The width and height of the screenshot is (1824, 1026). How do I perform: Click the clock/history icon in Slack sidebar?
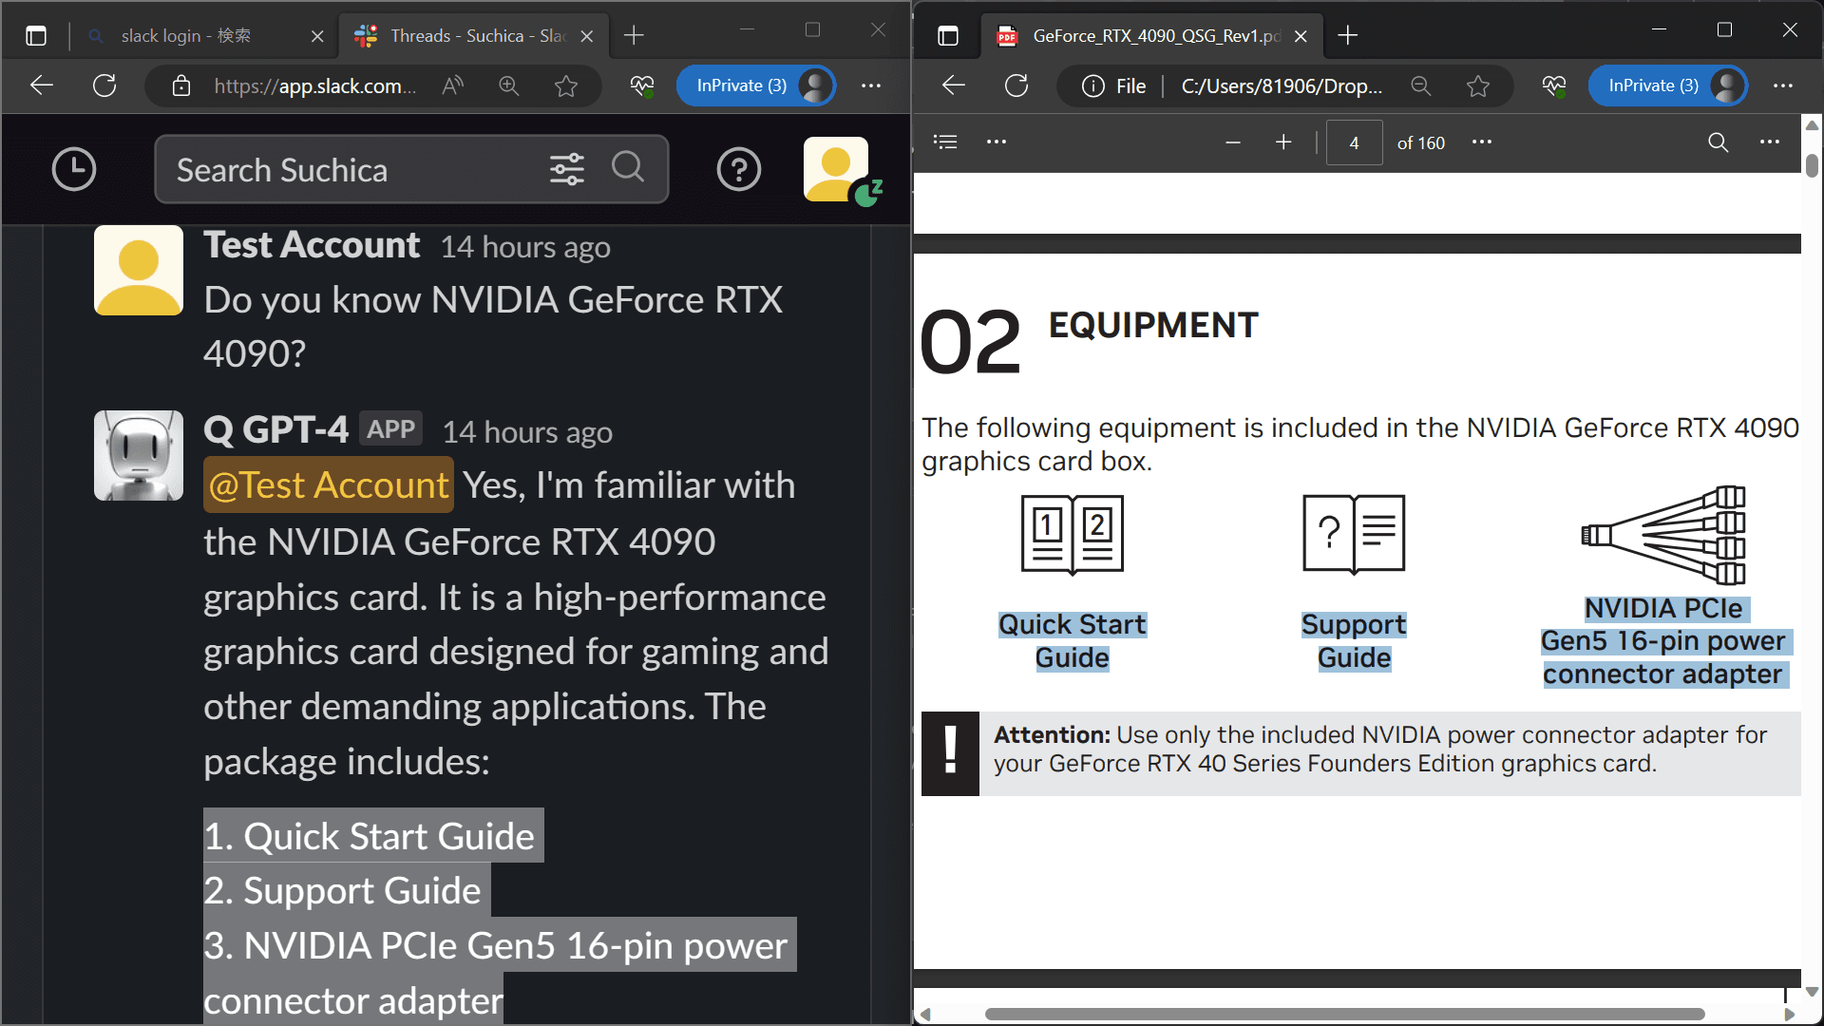coord(72,168)
